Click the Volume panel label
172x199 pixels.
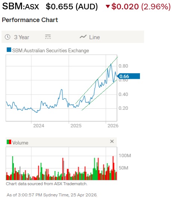coord(20,143)
